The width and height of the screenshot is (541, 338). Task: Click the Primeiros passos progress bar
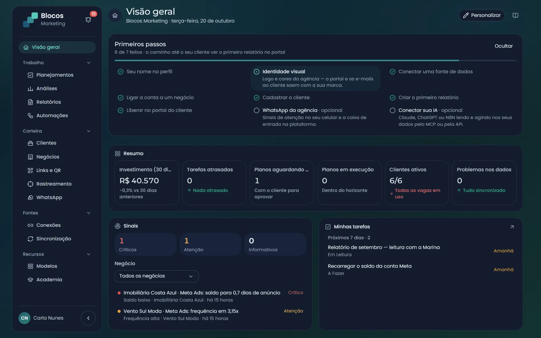(315, 61)
